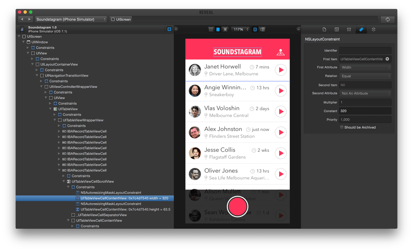Click the refresh snapshot button
413x251 pixels.
[388, 20]
